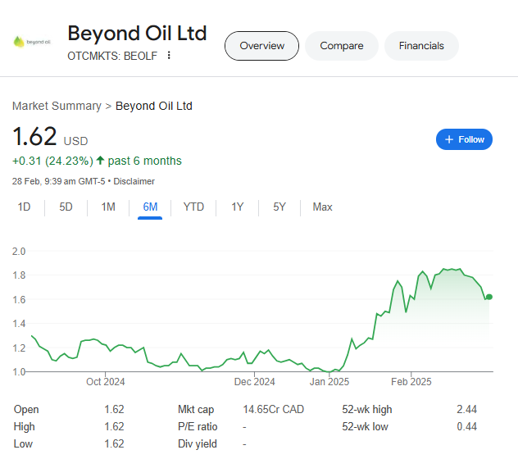The height and width of the screenshot is (459, 518).
Task: Select the 1Y time range
Action: [x=237, y=207]
